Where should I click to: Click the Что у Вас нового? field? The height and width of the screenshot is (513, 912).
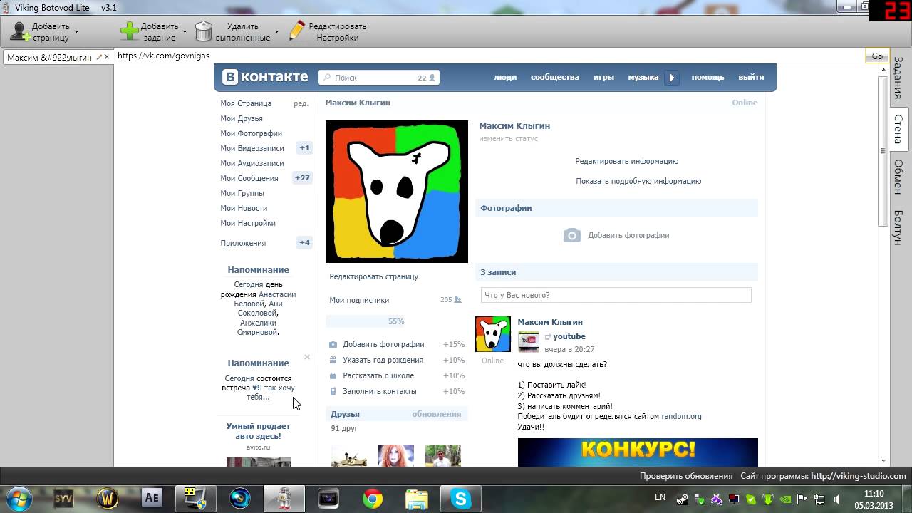[616, 295]
